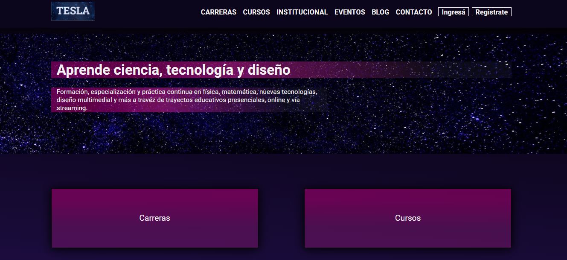Open the CARRERAS menu item

point(218,12)
